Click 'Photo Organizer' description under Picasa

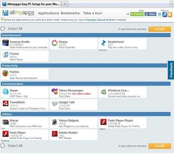[67, 47]
